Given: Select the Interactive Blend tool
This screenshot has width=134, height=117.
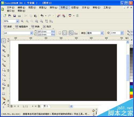Looking at the screenshot, I should (x=4, y=98).
